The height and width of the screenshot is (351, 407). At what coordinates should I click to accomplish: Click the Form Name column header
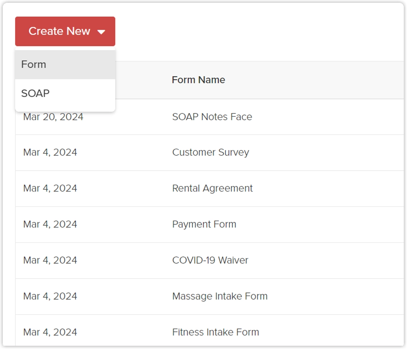point(198,80)
